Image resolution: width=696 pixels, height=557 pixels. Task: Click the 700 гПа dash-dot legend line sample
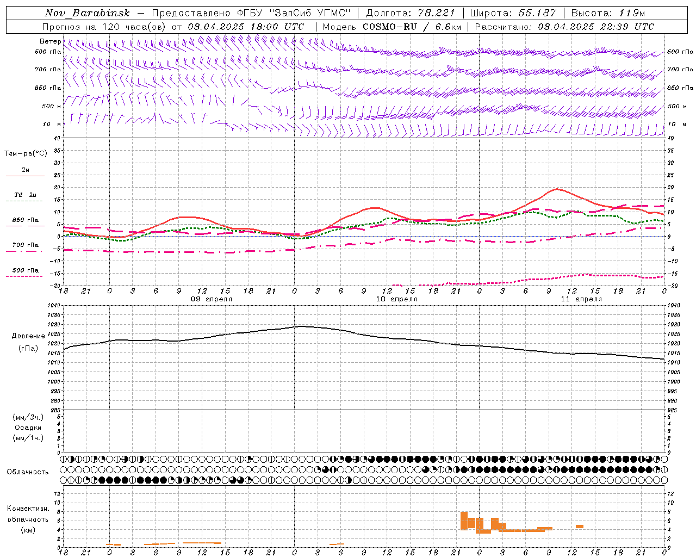(x=24, y=252)
